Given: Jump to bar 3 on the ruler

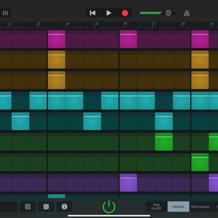Looking at the screenshot, I should 39,24.
